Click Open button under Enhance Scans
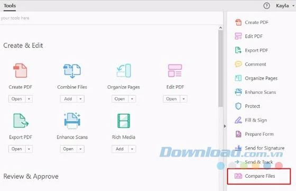This screenshot has width=296, height=191. pos(68,149)
